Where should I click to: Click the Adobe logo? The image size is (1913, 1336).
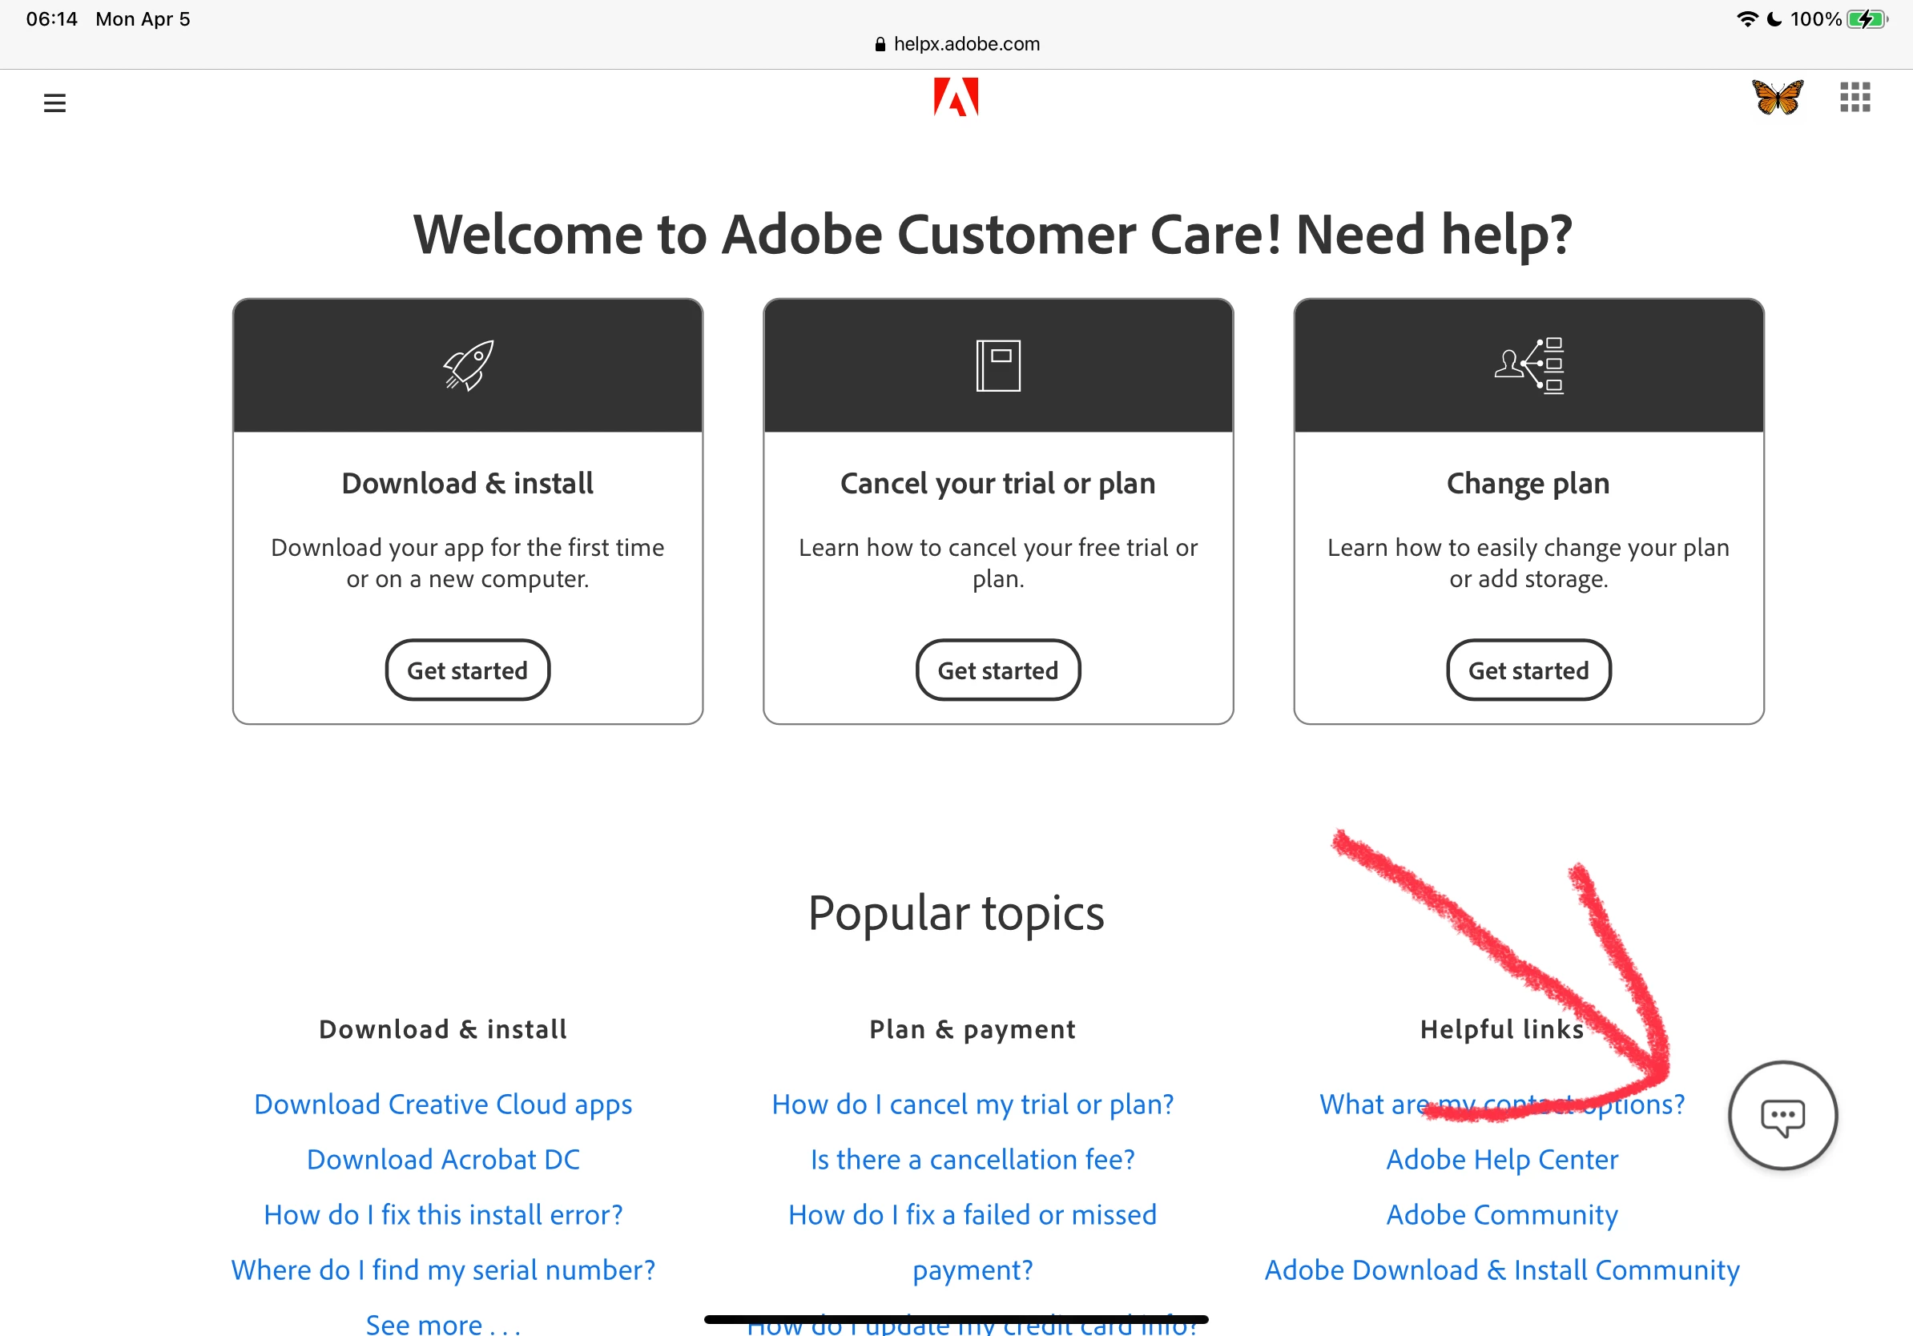(x=956, y=98)
